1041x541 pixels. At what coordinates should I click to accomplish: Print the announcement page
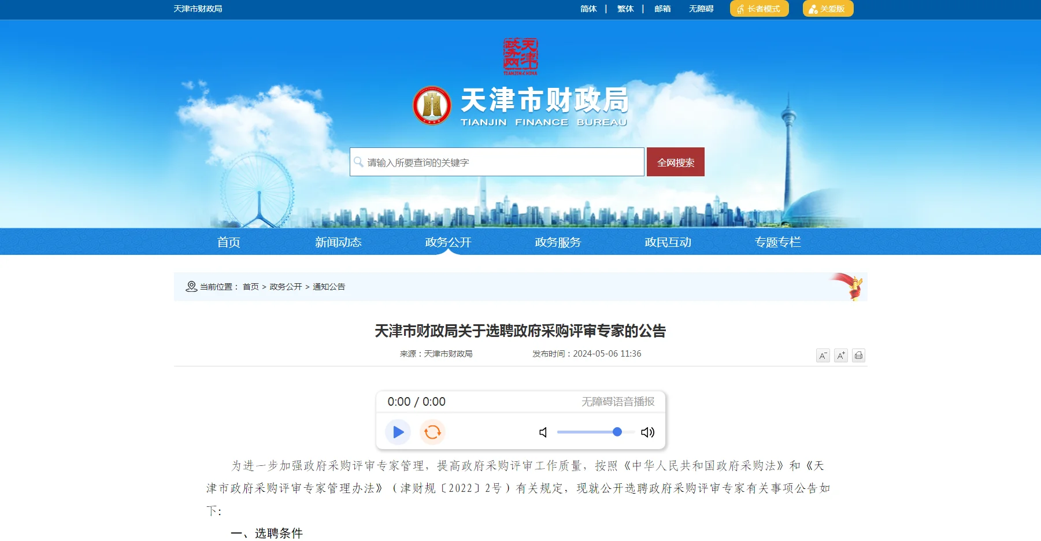click(858, 355)
